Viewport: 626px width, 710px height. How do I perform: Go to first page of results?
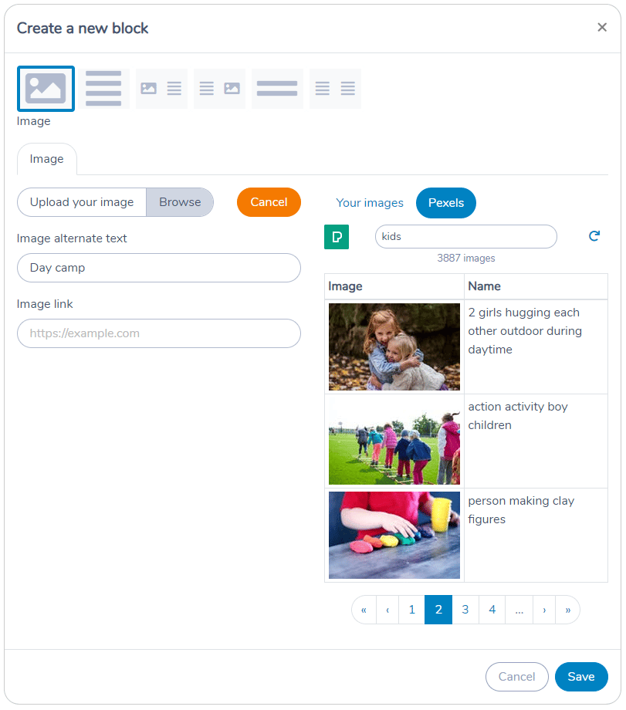[x=364, y=610]
